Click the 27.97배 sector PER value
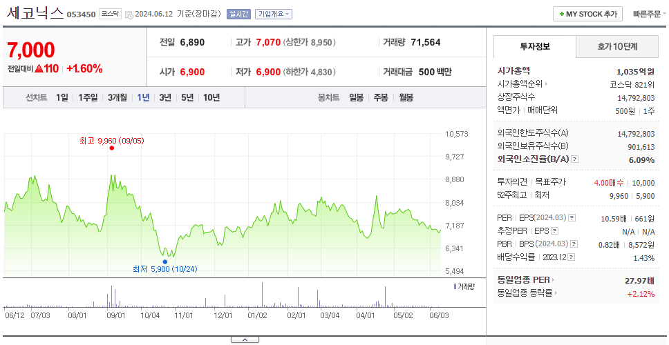The image size is (669, 345). point(639,281)
